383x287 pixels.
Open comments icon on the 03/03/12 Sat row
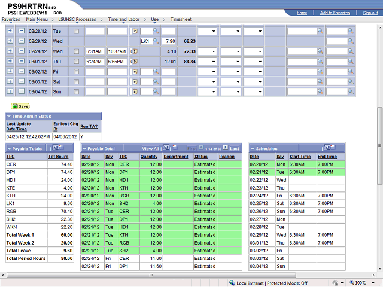click(135, 82)
